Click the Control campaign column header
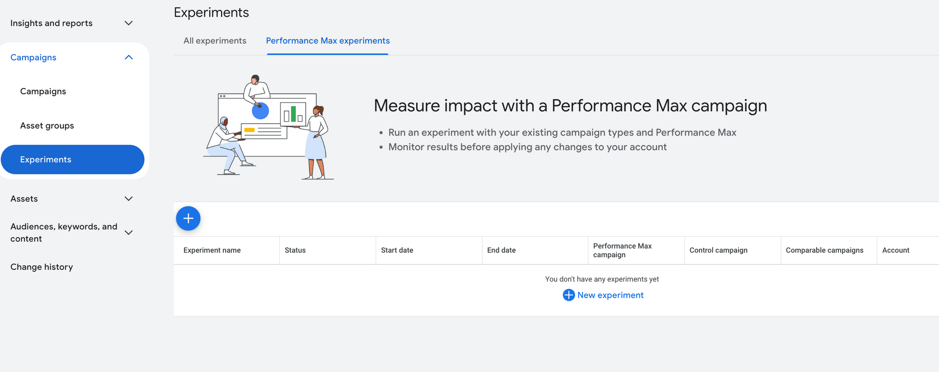The height and width of the screenshot is (372, 939). pyautogui.click(x=718, y=250)
